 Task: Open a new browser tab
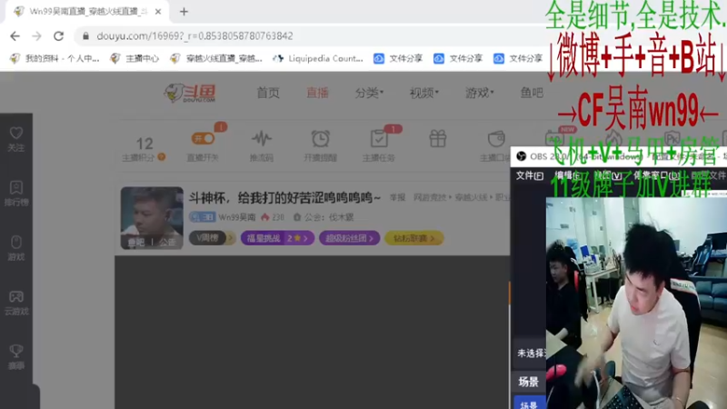184,12
